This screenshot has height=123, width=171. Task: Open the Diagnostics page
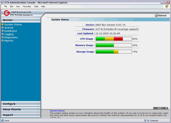(x=11, y=37)
